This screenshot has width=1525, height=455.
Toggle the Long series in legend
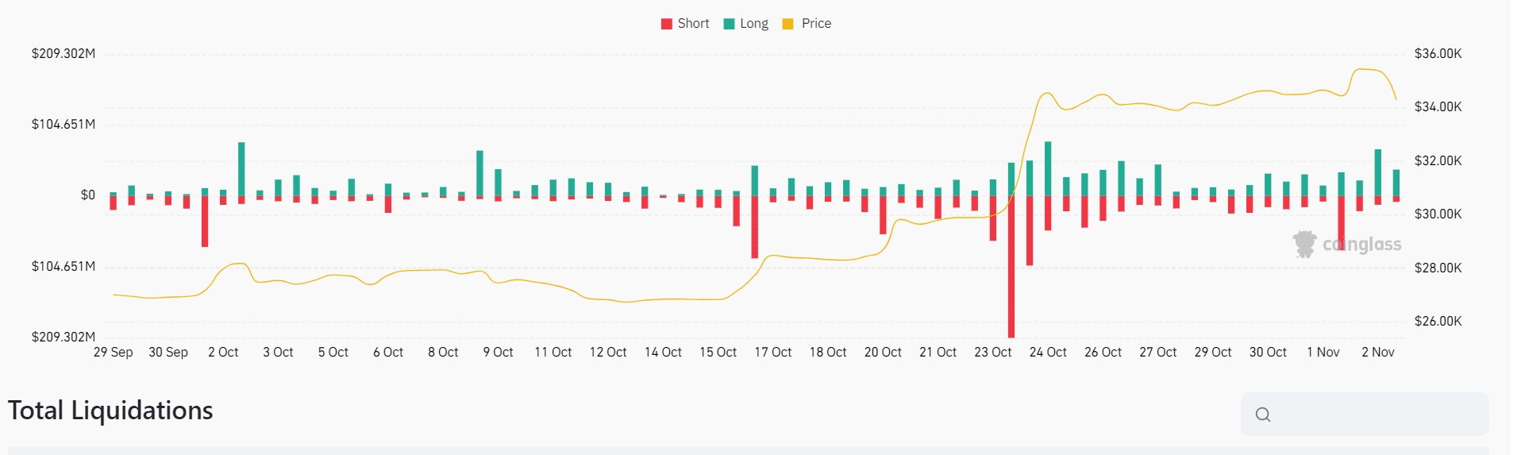pos(746,24)
